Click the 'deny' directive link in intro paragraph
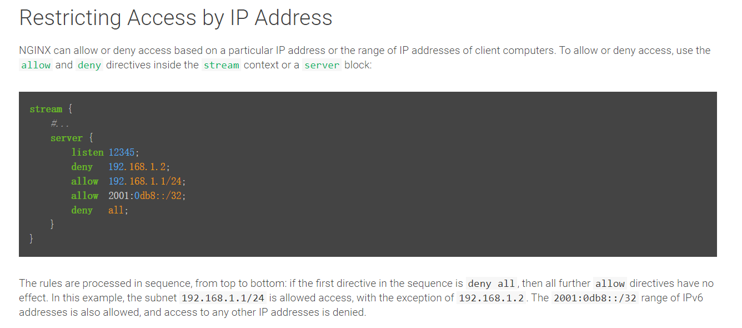 click(89, 65)
